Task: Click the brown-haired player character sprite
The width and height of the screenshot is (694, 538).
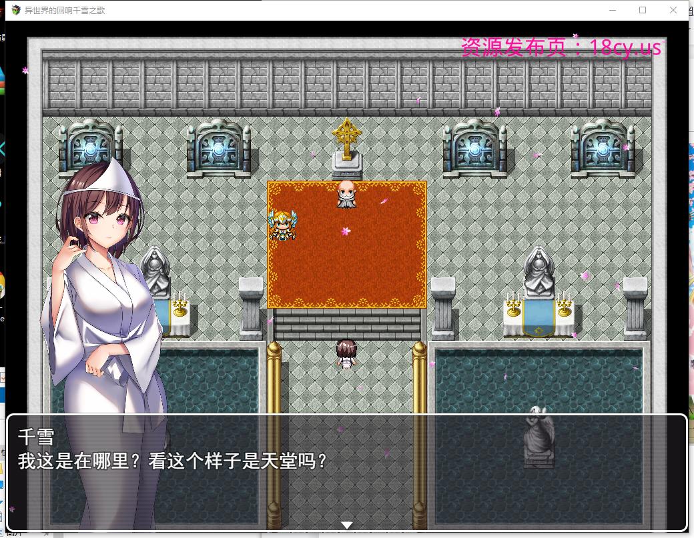Action: coord(346,353)
